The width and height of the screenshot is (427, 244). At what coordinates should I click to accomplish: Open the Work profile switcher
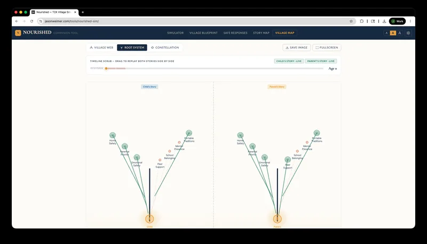pos(397,21)
